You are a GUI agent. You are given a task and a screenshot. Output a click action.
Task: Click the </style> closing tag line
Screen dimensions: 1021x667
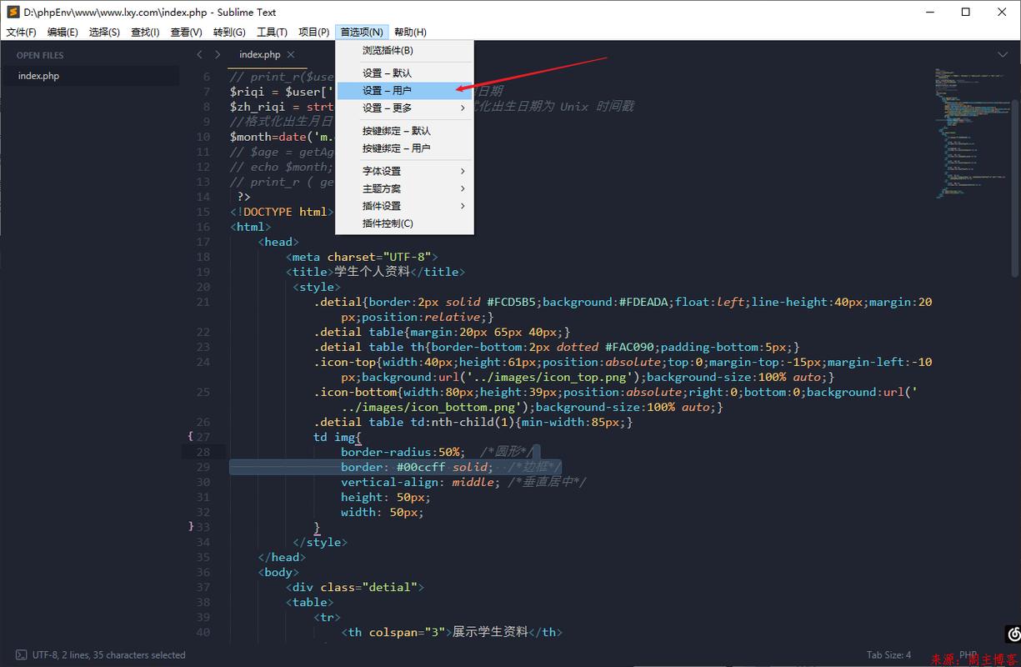[320, 542]
